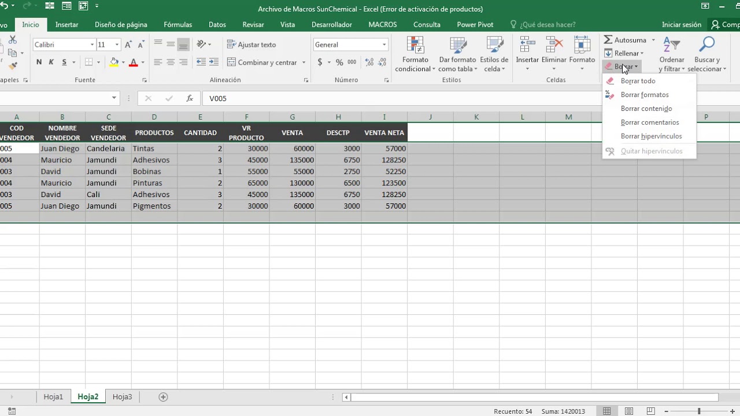
Task: Click the Borrar button
Action: pyautogui.click(x=621, y=66)
